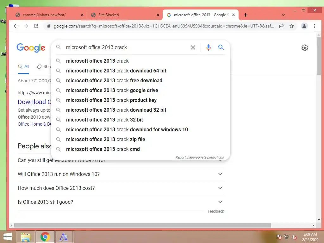Click the forward navigation arrow
Viewport: 324px width, 243px height.
coord(26,26)
